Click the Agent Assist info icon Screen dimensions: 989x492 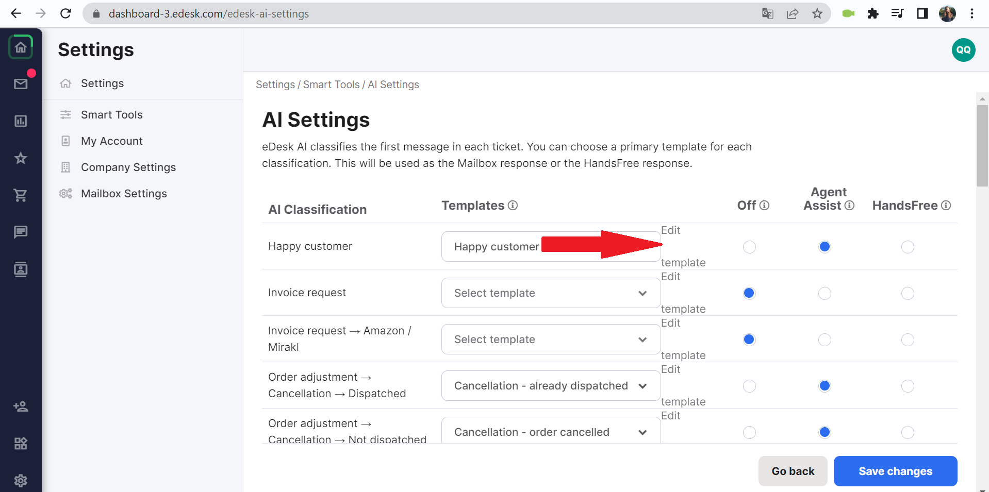click(849, 206)
